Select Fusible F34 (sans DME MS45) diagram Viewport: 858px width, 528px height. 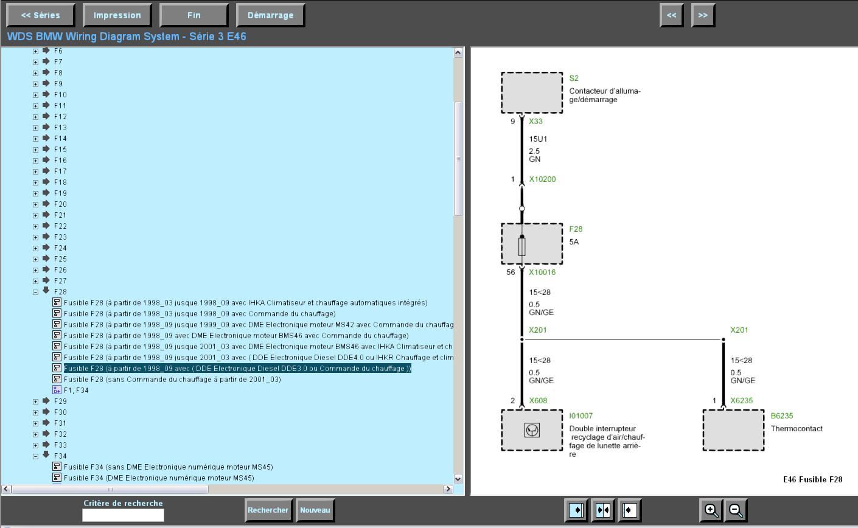click(x=168, y=467)
